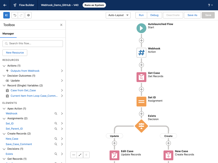
Task: Collapse Decision Outcomes (1) section
Action: 4,76
